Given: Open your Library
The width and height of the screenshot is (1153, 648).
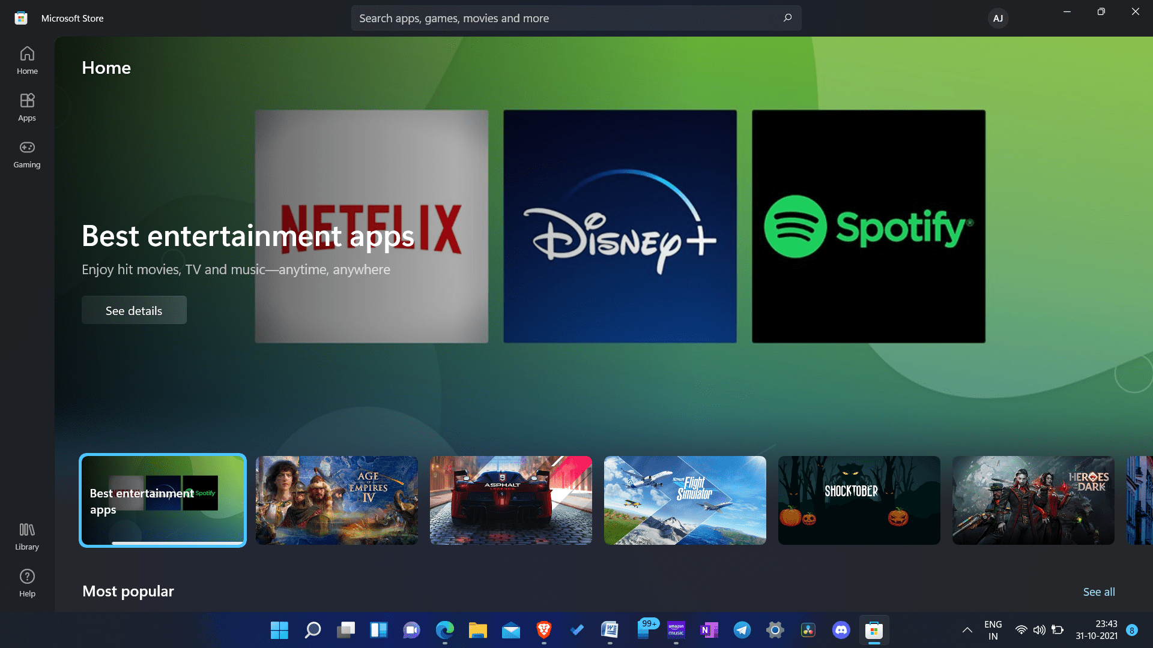Looking at the screenshot, I should [26, 536].
